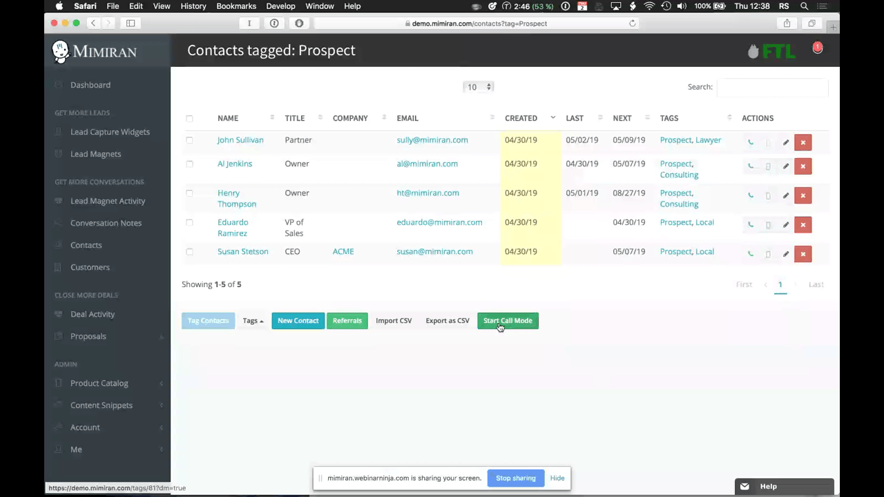The height and width of the screenshot is (497, 884).
Task: Click the mobile phone icon for John Sullivan
Action: pyautogui.click(x=768, y=143)
